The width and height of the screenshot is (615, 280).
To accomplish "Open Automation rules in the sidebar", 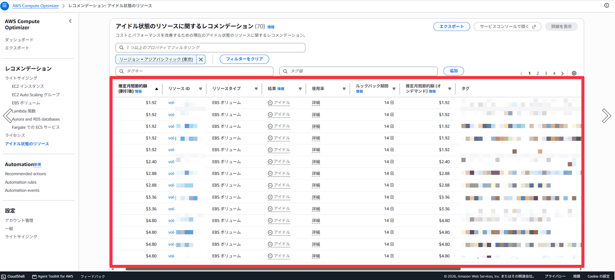I will click(21, 182).
